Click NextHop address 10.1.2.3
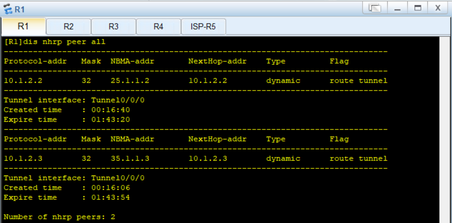Image resolution: width=452 pixels, height=223 pixels. 207,159
